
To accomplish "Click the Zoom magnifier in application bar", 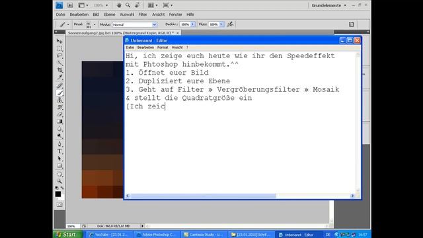I will click(128, 5).
